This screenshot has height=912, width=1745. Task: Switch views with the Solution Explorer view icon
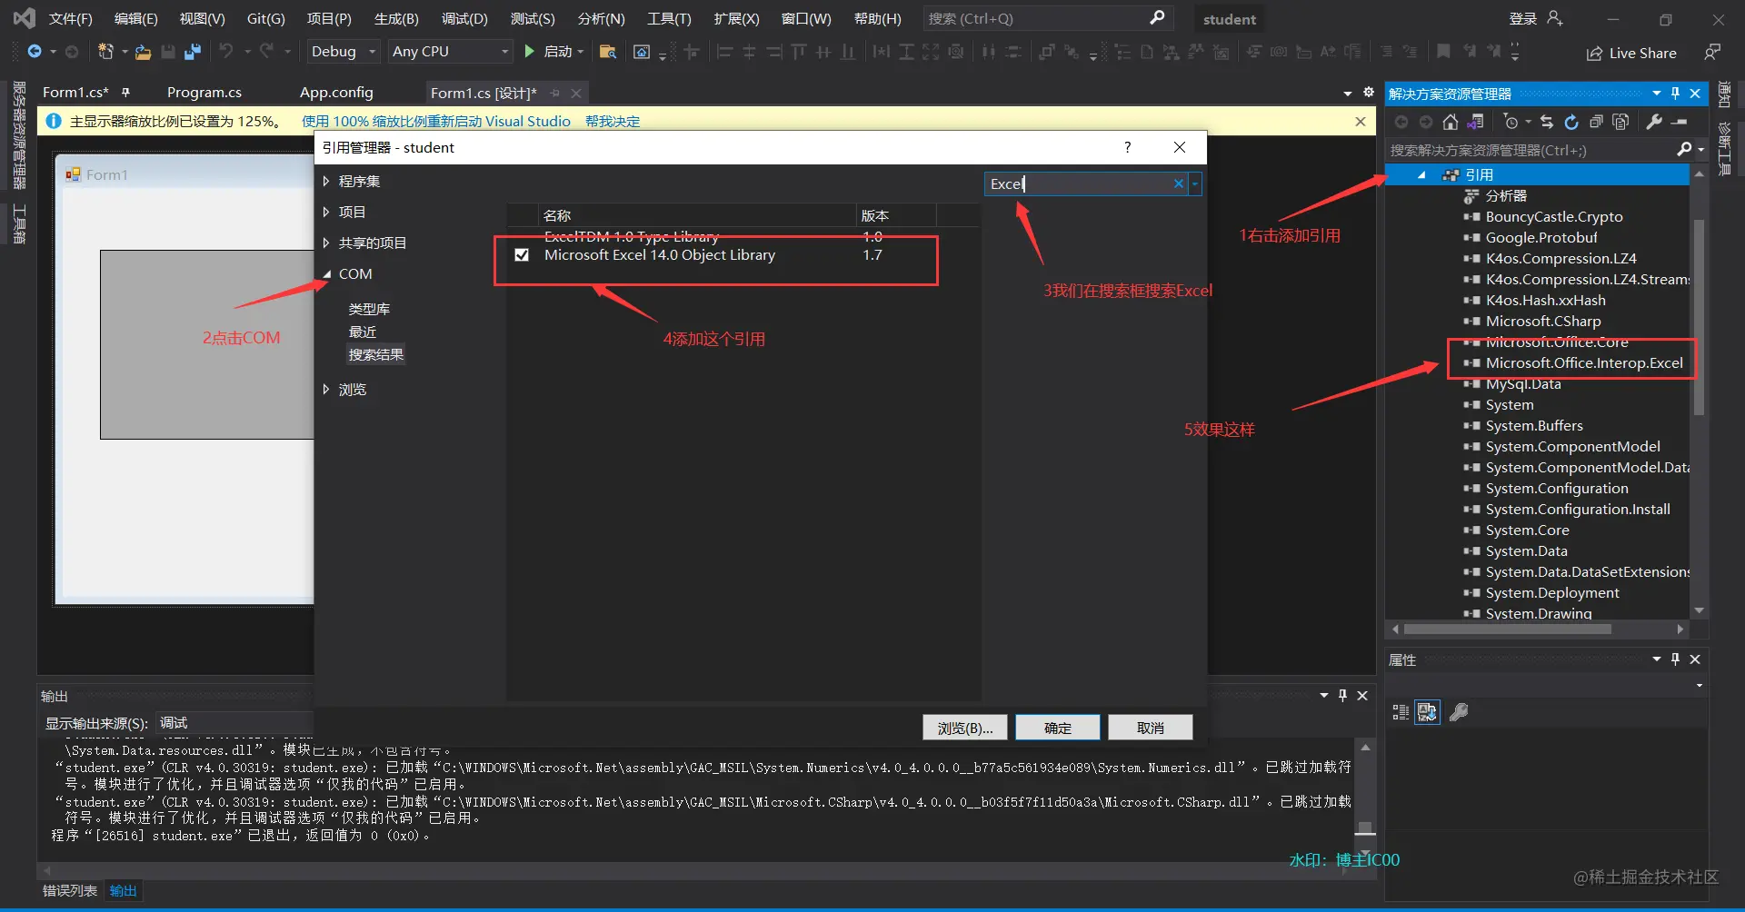coord(1475,122)
